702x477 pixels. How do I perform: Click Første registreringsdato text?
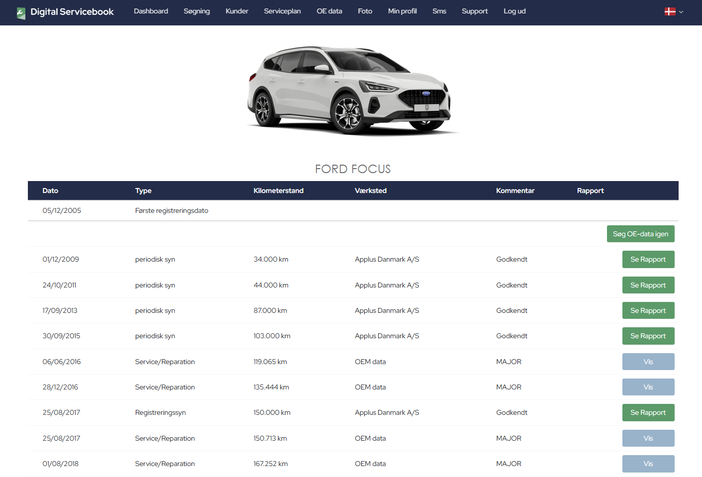pyautogui.click(x=172, y=210)
